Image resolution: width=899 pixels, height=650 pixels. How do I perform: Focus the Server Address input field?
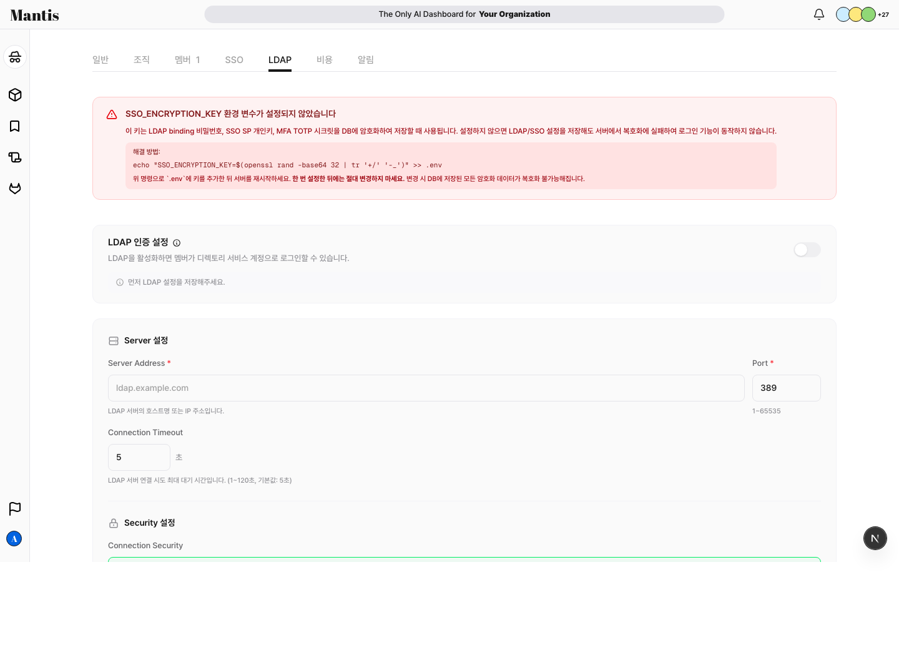(x=426, y=388)
